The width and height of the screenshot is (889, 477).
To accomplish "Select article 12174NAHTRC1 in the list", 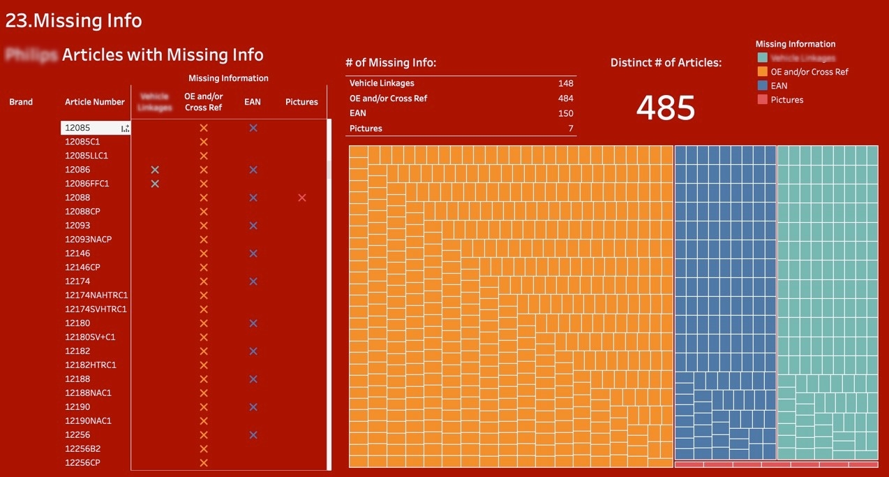I will point(96,295).
